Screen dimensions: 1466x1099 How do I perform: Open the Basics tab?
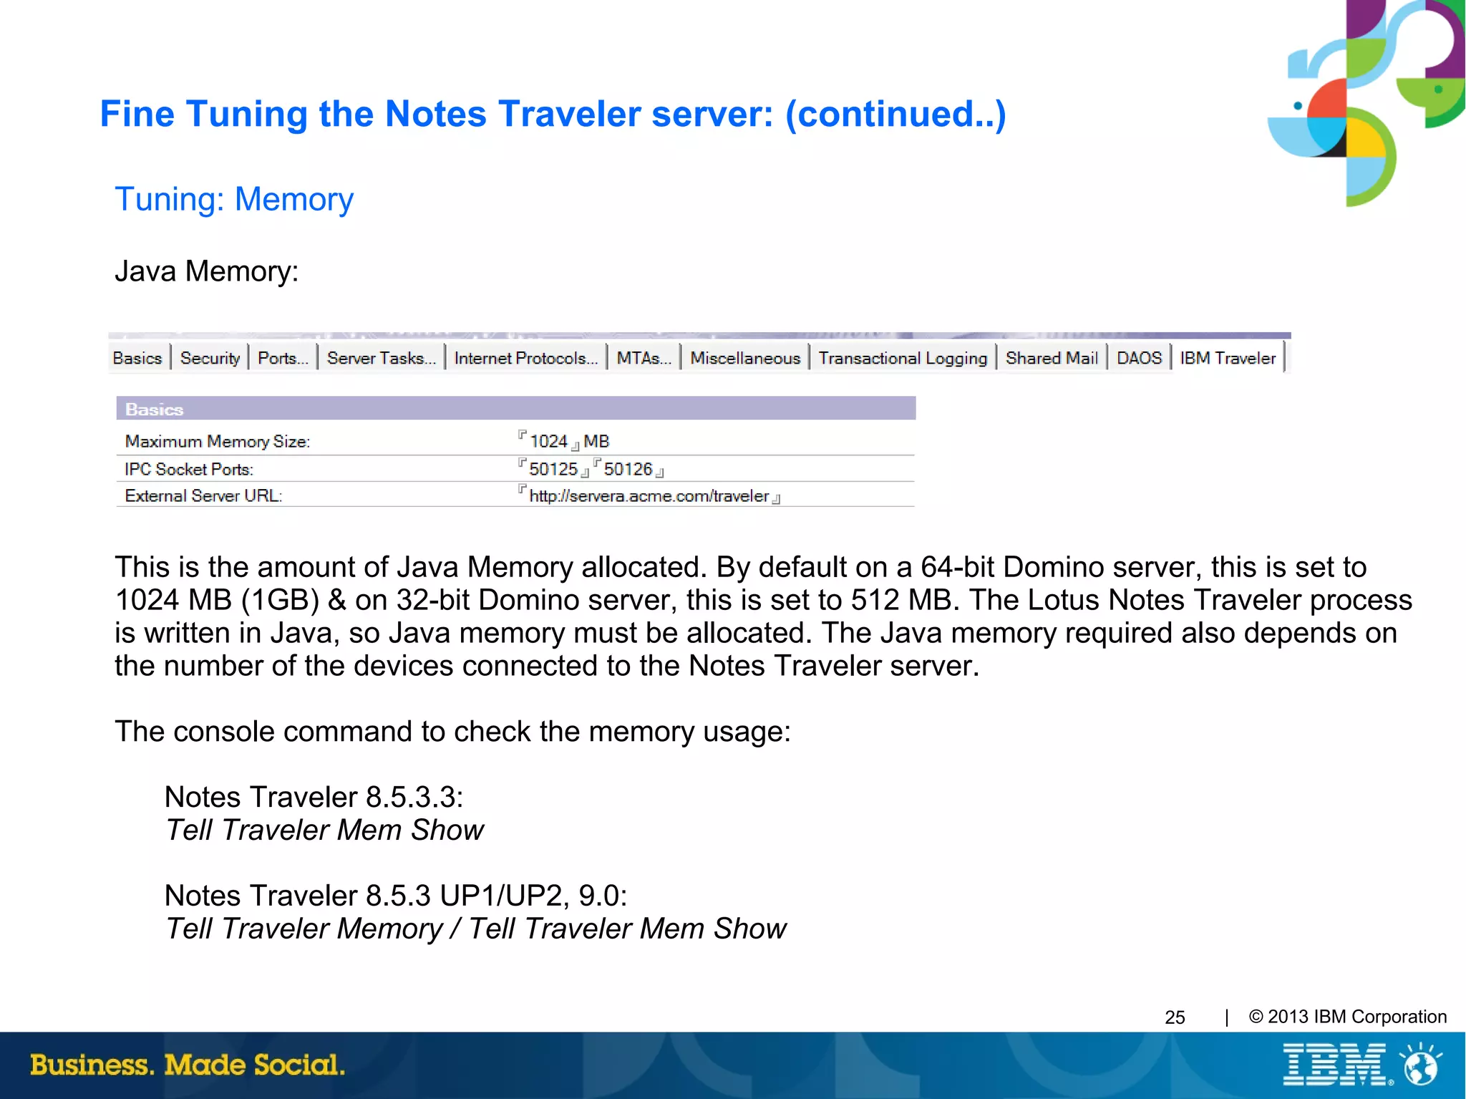pos(137,358)
